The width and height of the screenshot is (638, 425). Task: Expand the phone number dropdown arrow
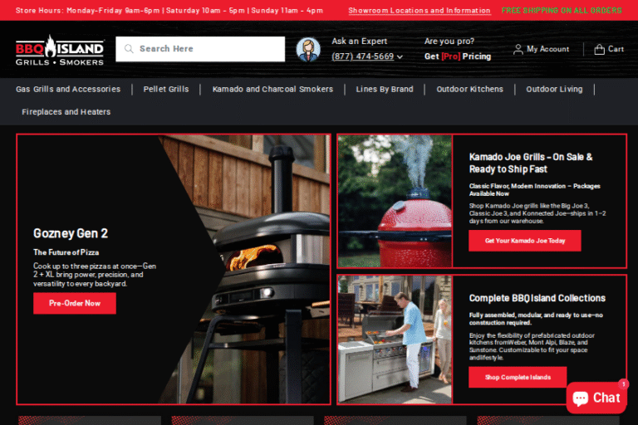[x=400, y=57]
